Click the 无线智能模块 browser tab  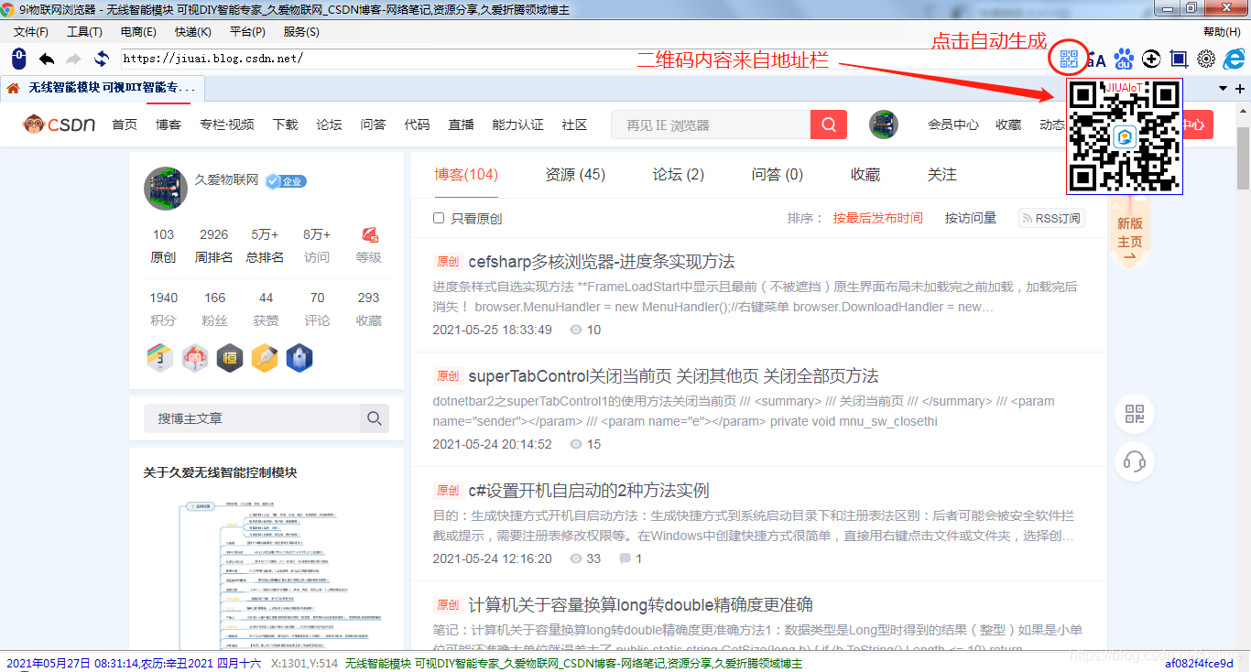[x=103, y=88]
